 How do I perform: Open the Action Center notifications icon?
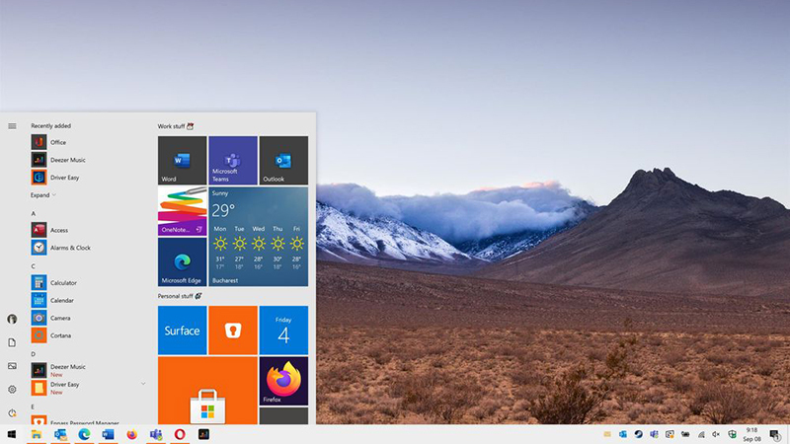[x=775, y=434]
